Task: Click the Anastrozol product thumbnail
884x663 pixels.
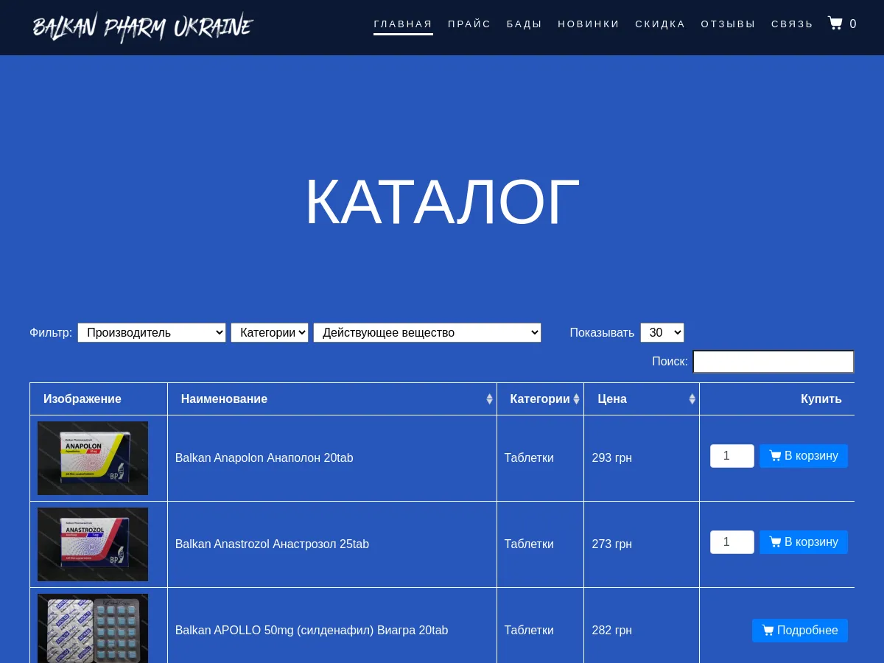Action: tap(92, 544)
